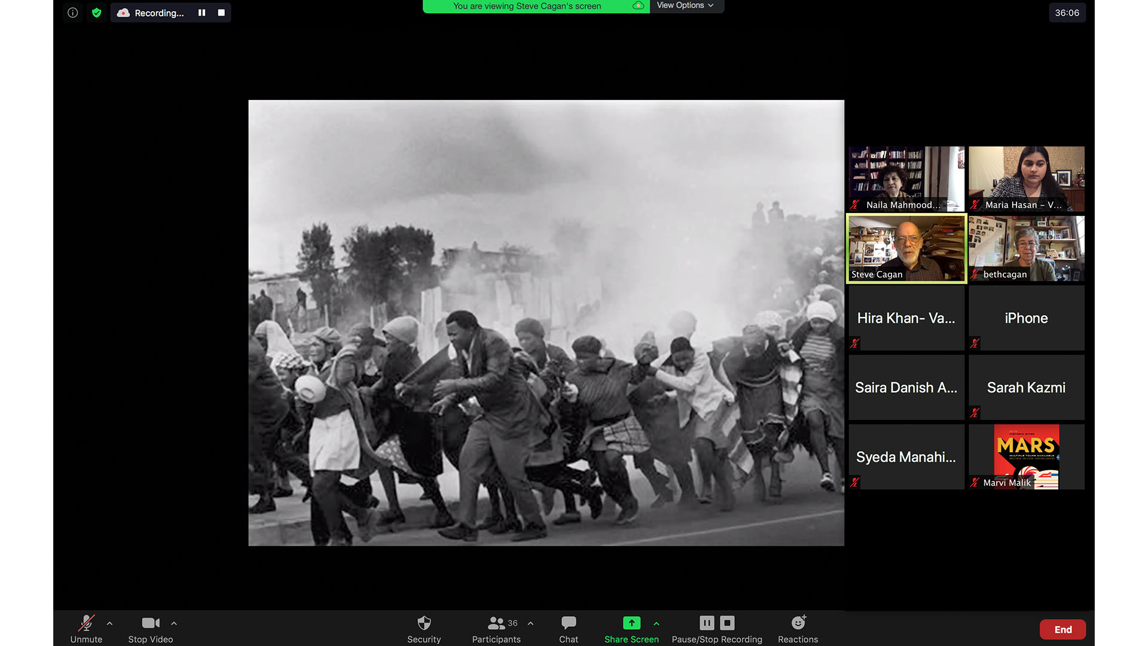Select Naila Mahmood's video tile
The image size is (1148, 646).
point(906,179)
